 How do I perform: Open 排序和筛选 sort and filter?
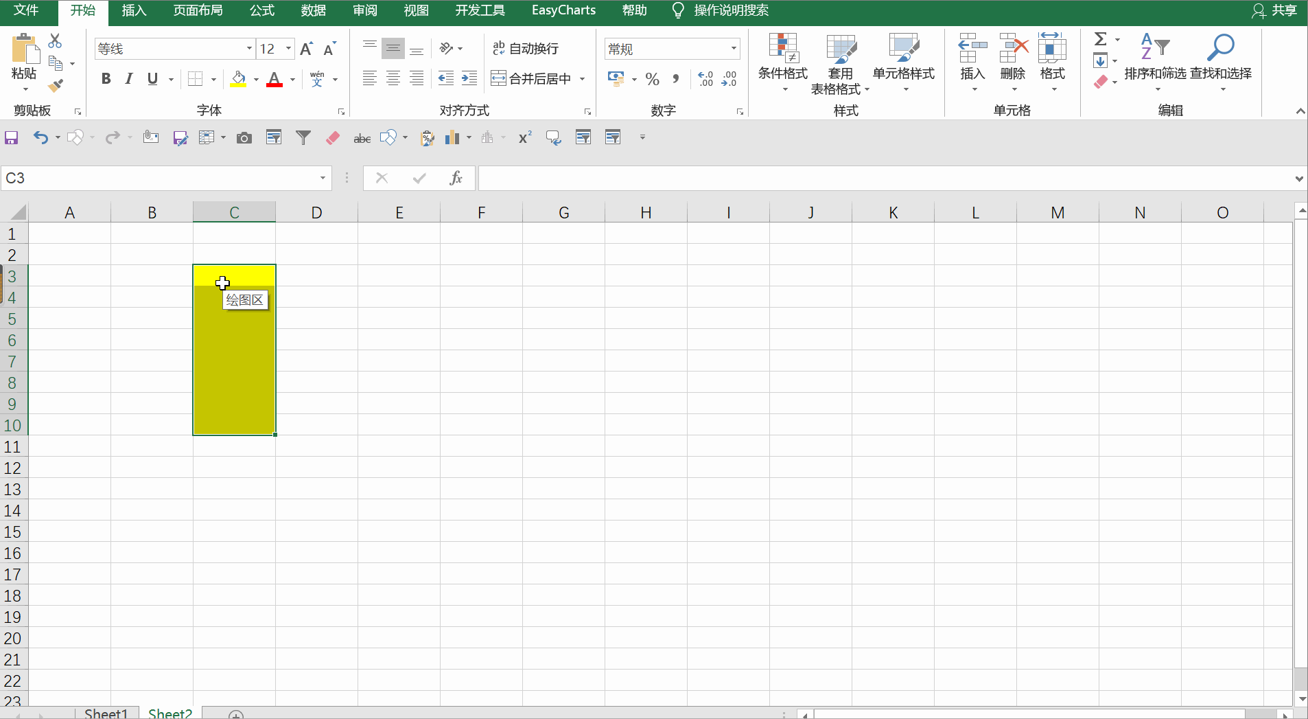click(1156, 62)
